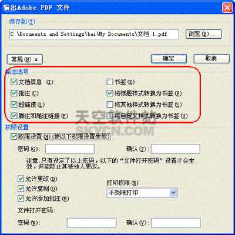
Task: Check 将其他样式转换为书签 option
Action: click(x=110, y=105)
